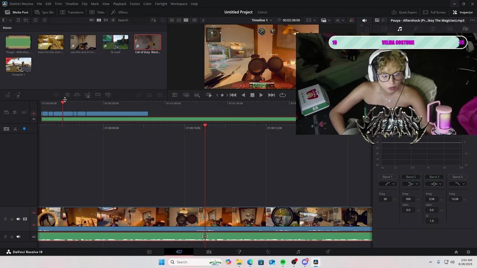The image size is (477, 268).
Task: Toggle the Band 2 enable button
Action: 411,177
